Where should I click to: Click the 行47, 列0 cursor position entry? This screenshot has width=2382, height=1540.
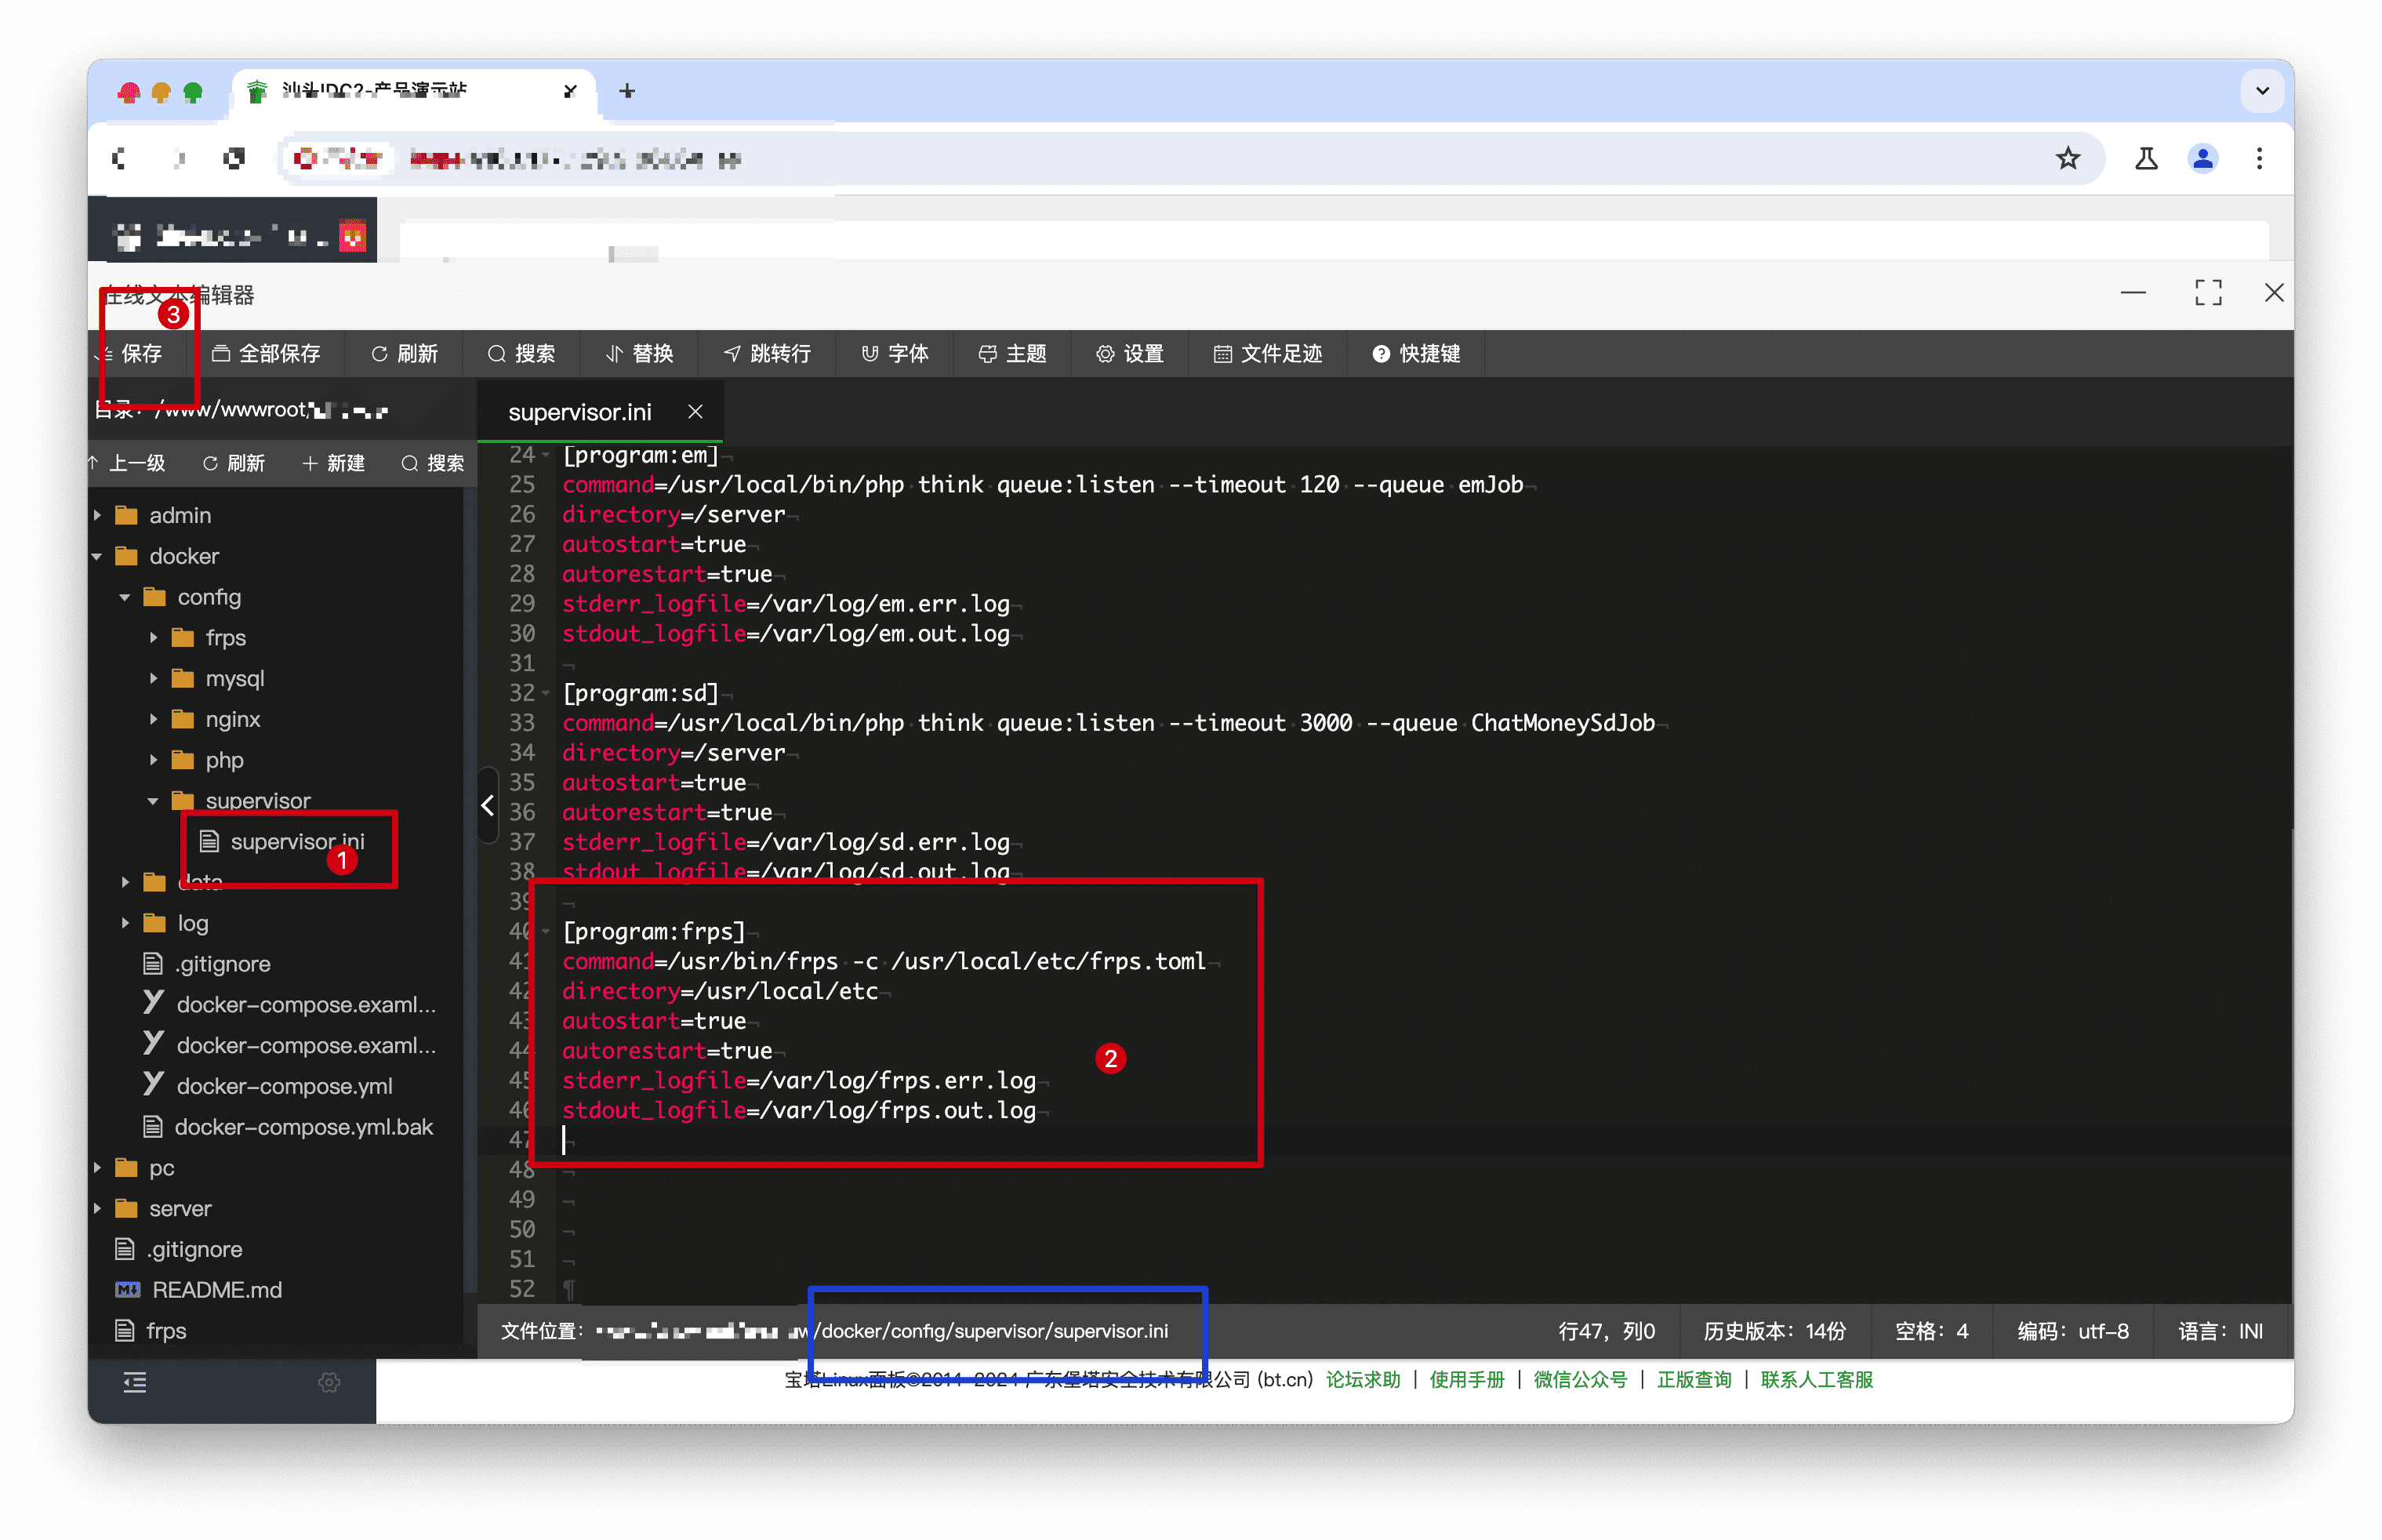click(x=1607, y=1331)
